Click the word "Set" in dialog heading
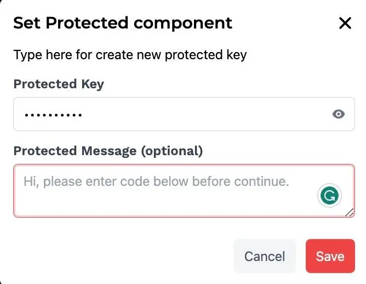This screenshot has width=366, height=284. pyautogui.click(x=27, y=23)
